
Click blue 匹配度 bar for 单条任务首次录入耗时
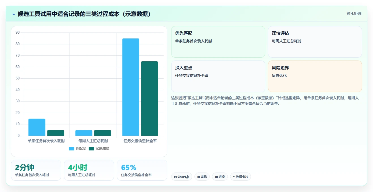point(37,127)
